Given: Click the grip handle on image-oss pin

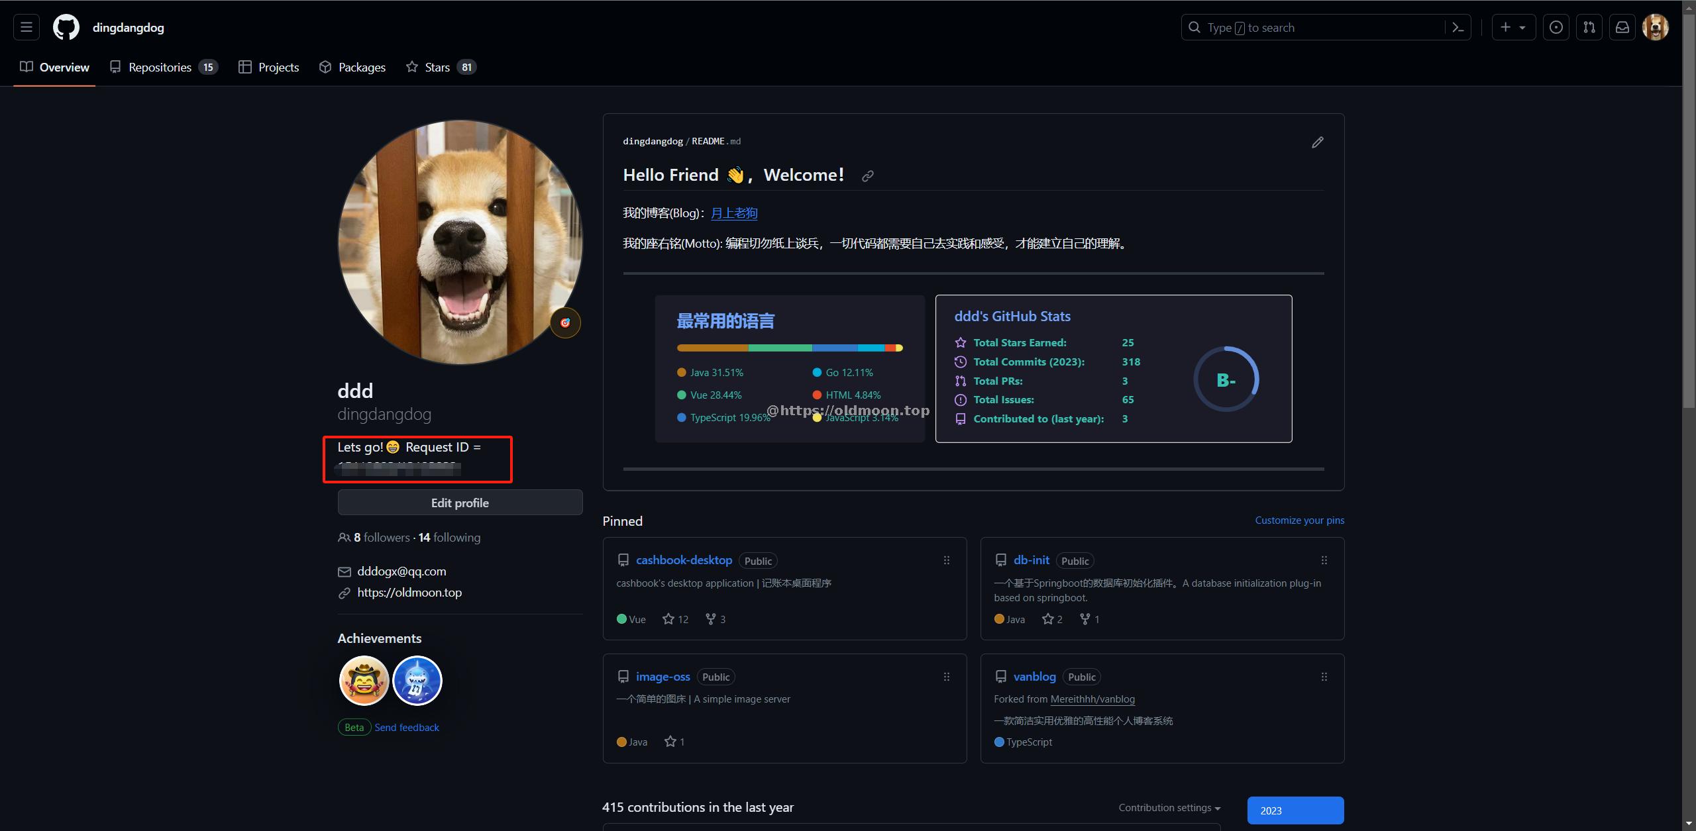Looking at the screenshot, I should tap(947, 677).
